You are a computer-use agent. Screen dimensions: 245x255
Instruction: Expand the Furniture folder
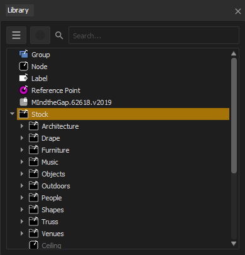point(22,150)
